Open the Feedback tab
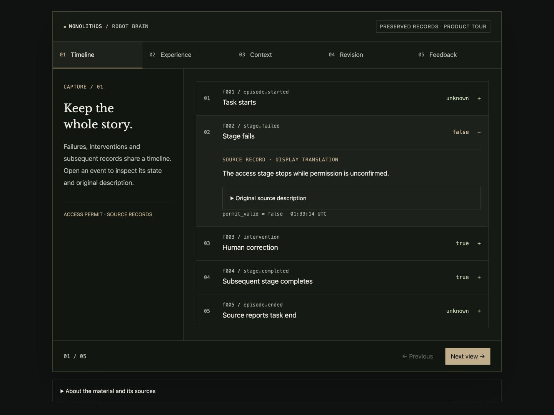554x415 pixels. (456, 55)
